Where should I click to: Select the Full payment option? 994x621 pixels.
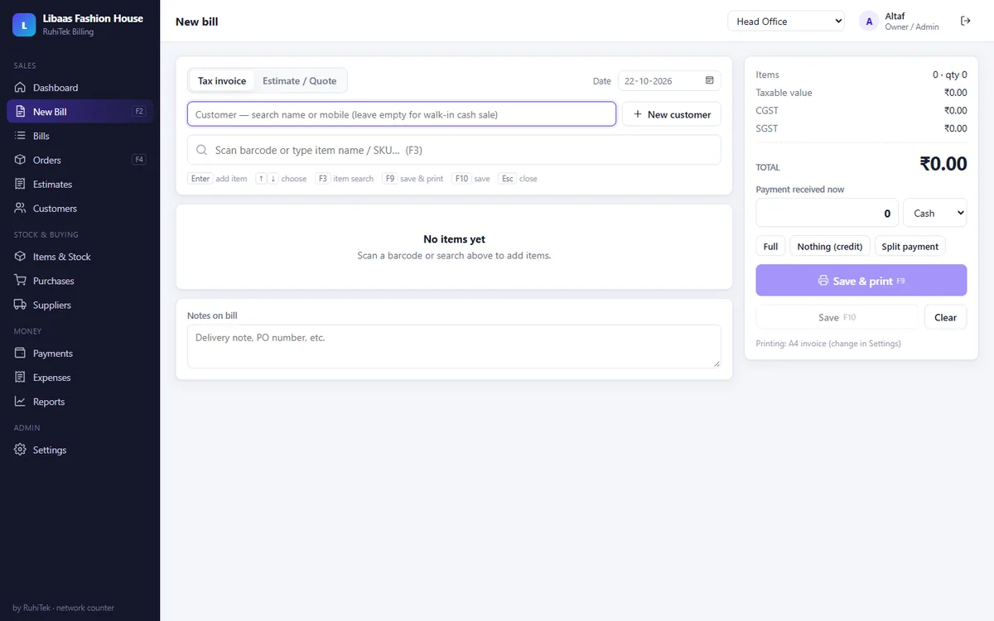770,246
